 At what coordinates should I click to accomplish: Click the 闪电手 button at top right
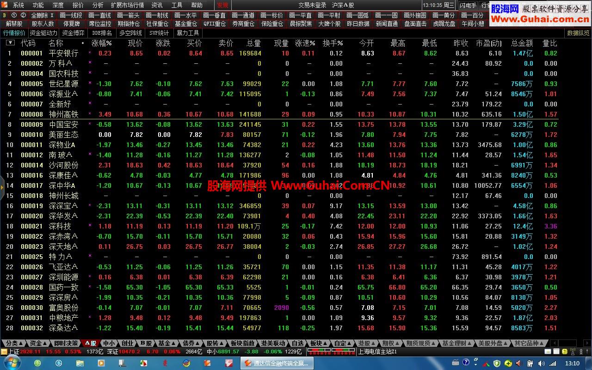(468, 5)
